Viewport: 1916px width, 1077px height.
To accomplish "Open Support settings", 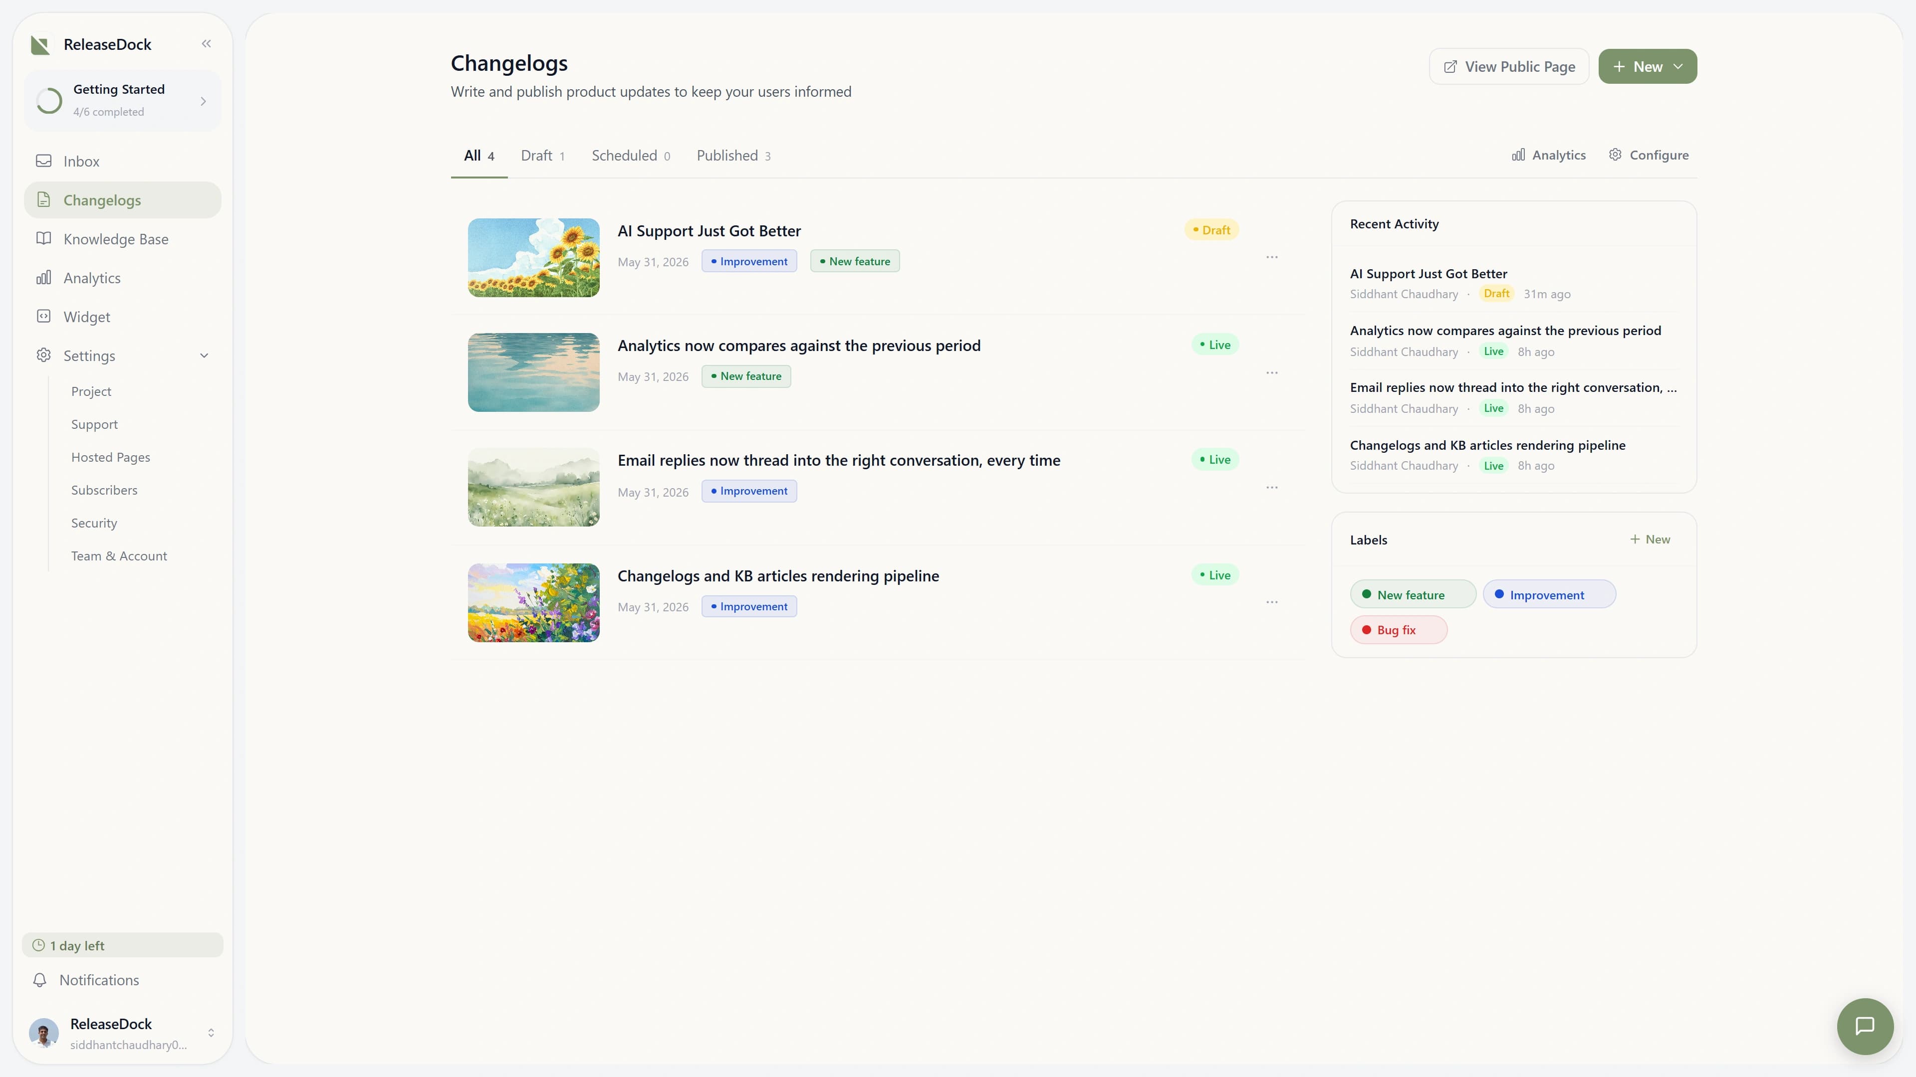I will click(x=94, y=424).
